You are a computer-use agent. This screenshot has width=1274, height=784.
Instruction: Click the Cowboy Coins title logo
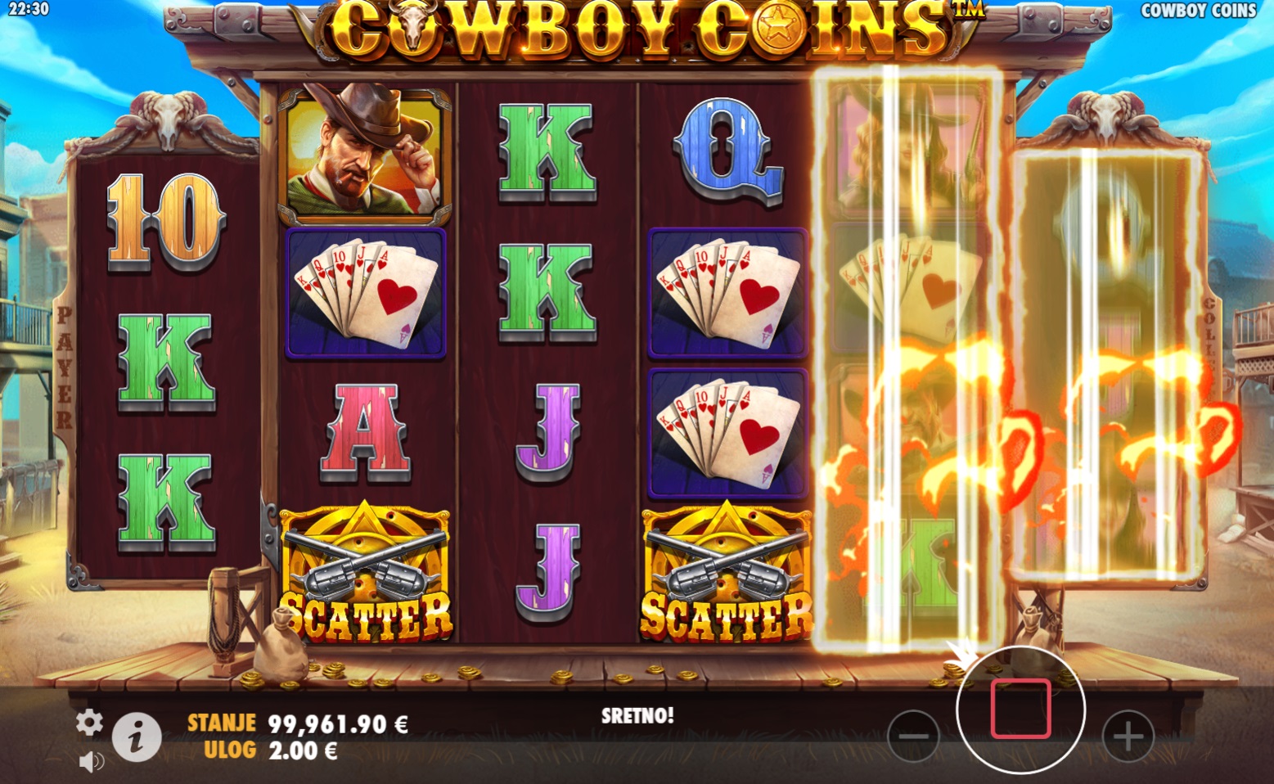click(636, 31)
